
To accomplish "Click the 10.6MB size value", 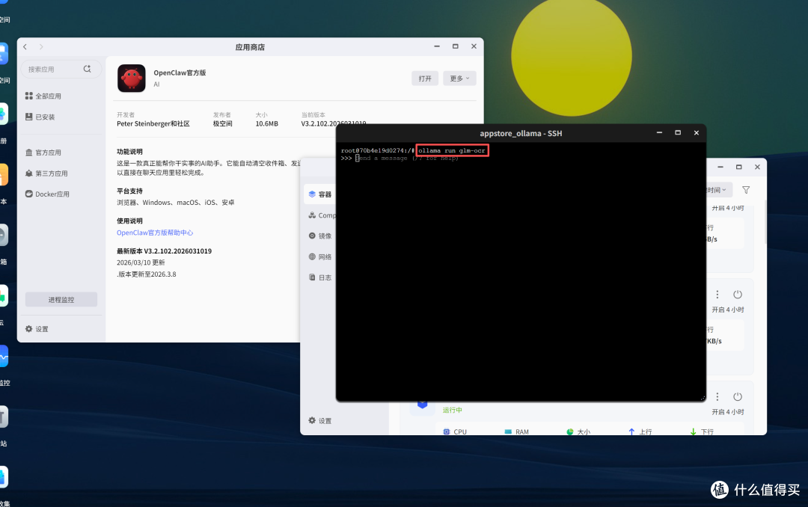I will click(267, 123).
